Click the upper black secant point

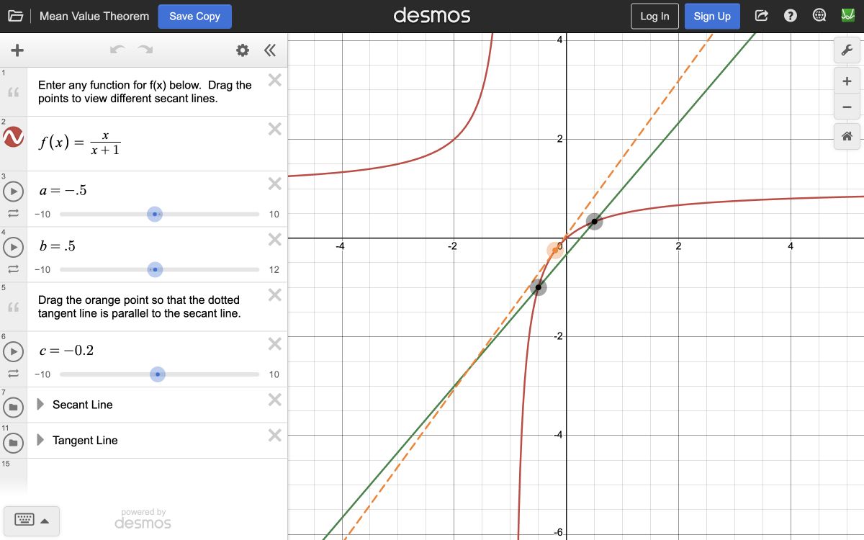click(594, 221)
